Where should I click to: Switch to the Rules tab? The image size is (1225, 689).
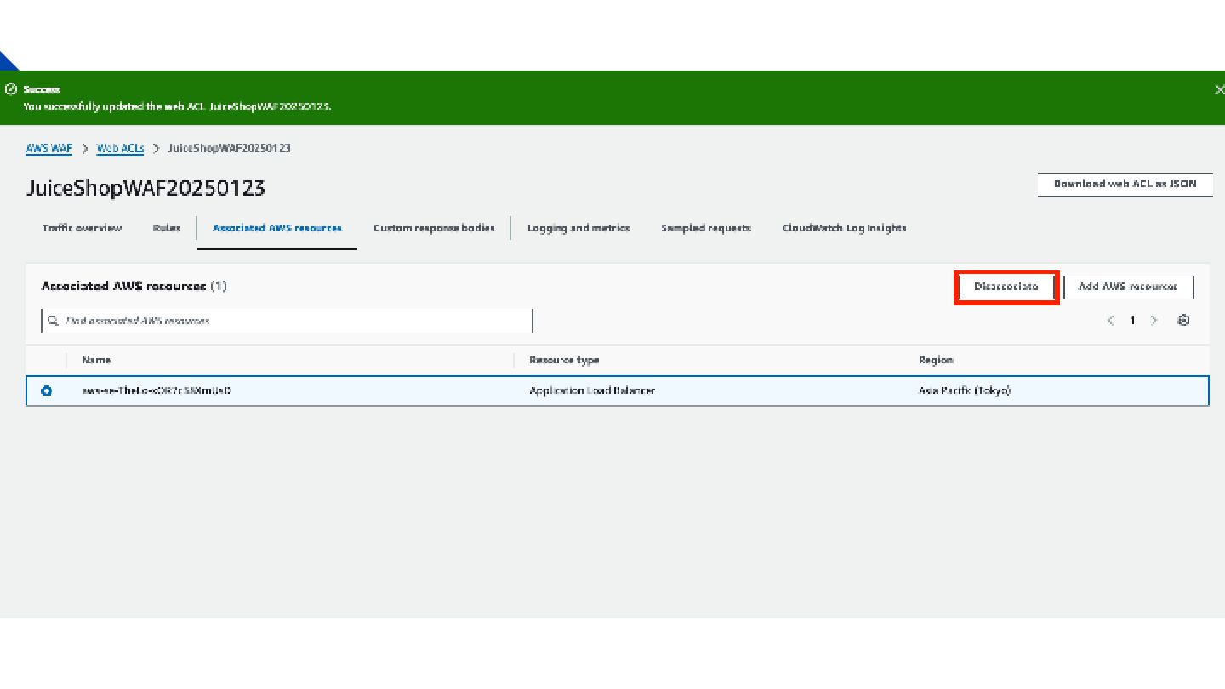tap(167, 228)
